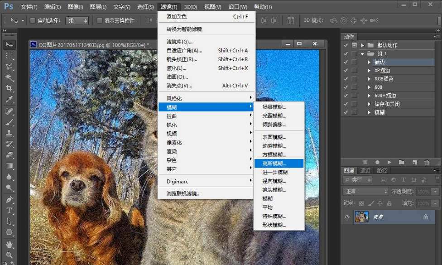
Task: Select the Horizontal Type tool
Action: coord(9,211)
